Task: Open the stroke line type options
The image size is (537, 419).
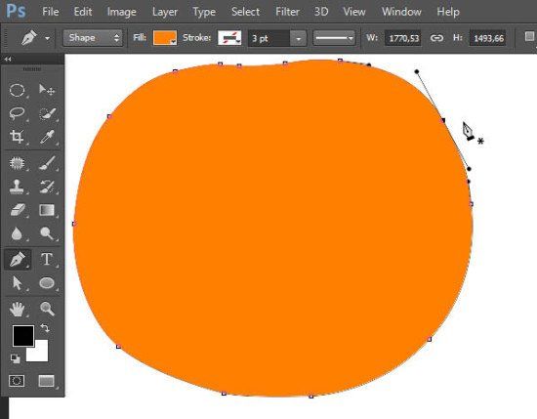Action: (x=334, y=38)
